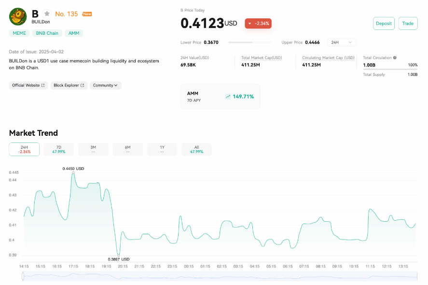Expand the arrow inside the price change badge
Viewport: 428px width, 285px height.
click(x=249, y=23)
